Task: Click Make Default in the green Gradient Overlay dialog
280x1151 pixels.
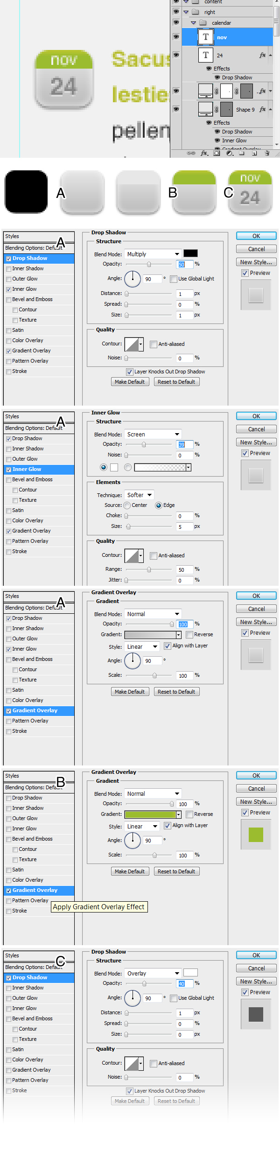Action: pyautogui.click(x=130, y=871)
